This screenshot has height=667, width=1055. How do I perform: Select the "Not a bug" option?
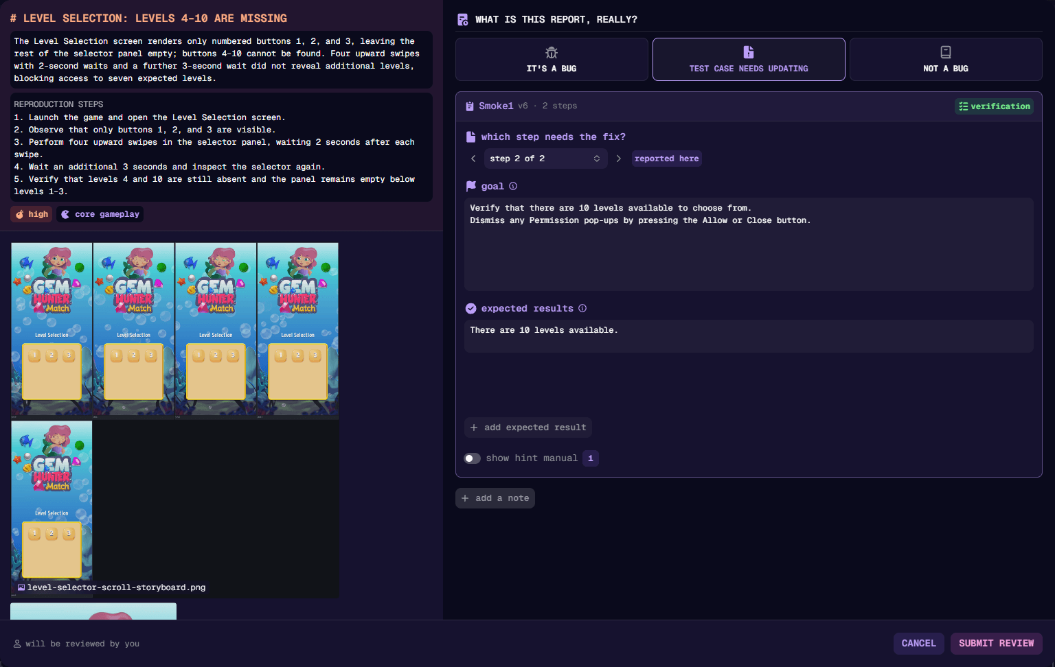[946, 60]
